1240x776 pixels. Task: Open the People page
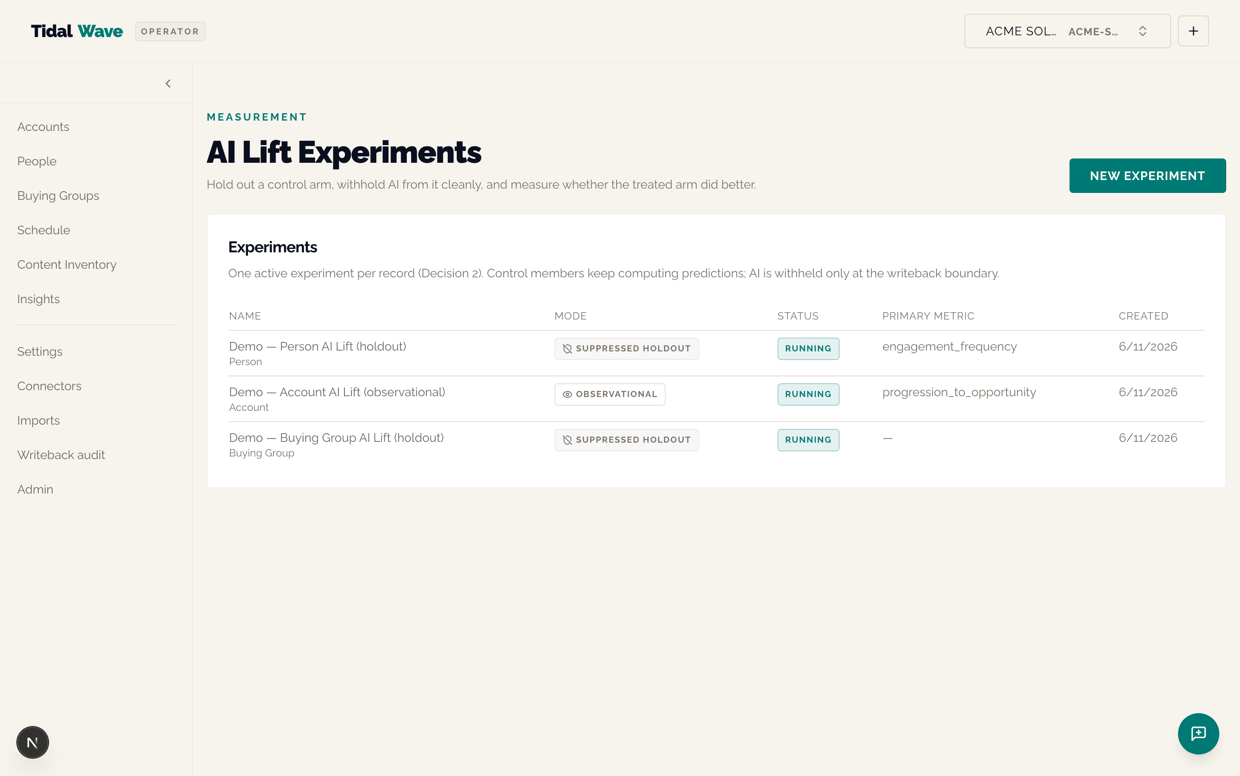coord(37,161)
